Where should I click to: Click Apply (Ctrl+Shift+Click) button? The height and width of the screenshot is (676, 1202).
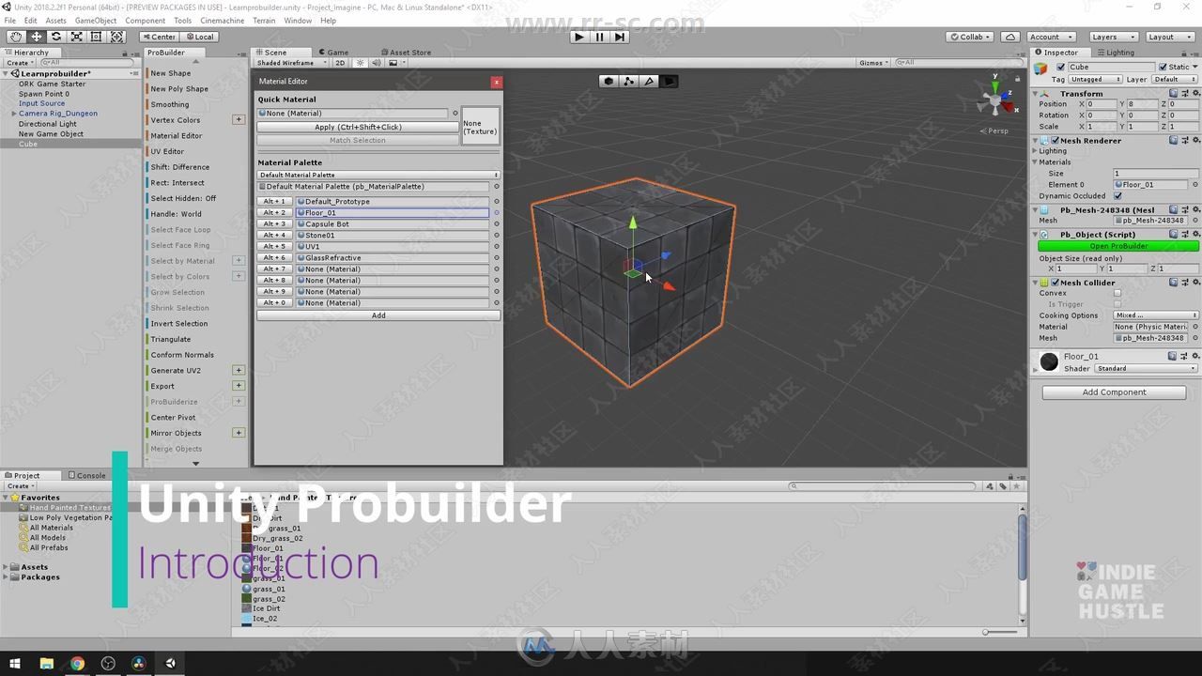pyautogui.click(x=358, y=127)
